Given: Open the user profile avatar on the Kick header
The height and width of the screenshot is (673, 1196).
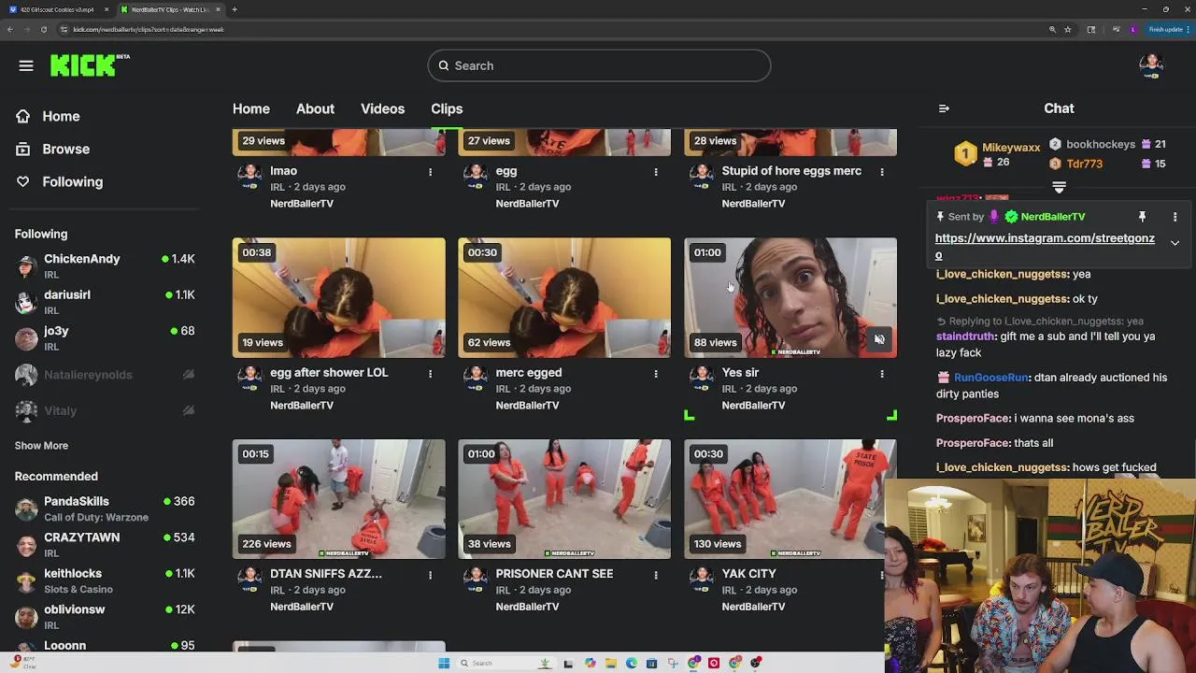Looking at the screenshot, I should point(1151,65).
